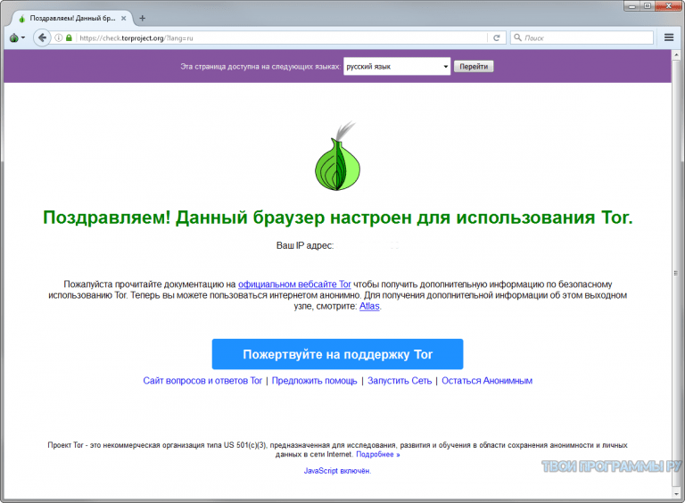This screenshot has height=503, width=685.
Task: Open the Остаться Анонимным link
Action: coord(487,381)
